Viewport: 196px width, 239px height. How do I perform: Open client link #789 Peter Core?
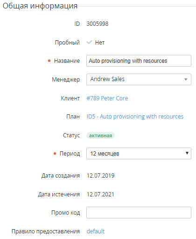pos(107,98)
